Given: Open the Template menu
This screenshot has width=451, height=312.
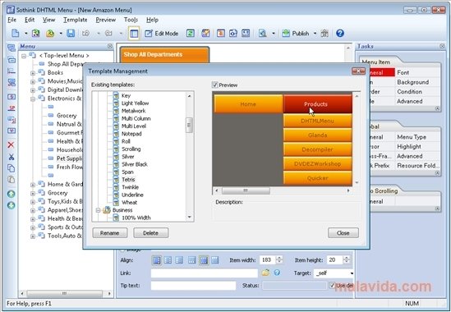Looking at the screenshot, I should click(x=76, y=20).
